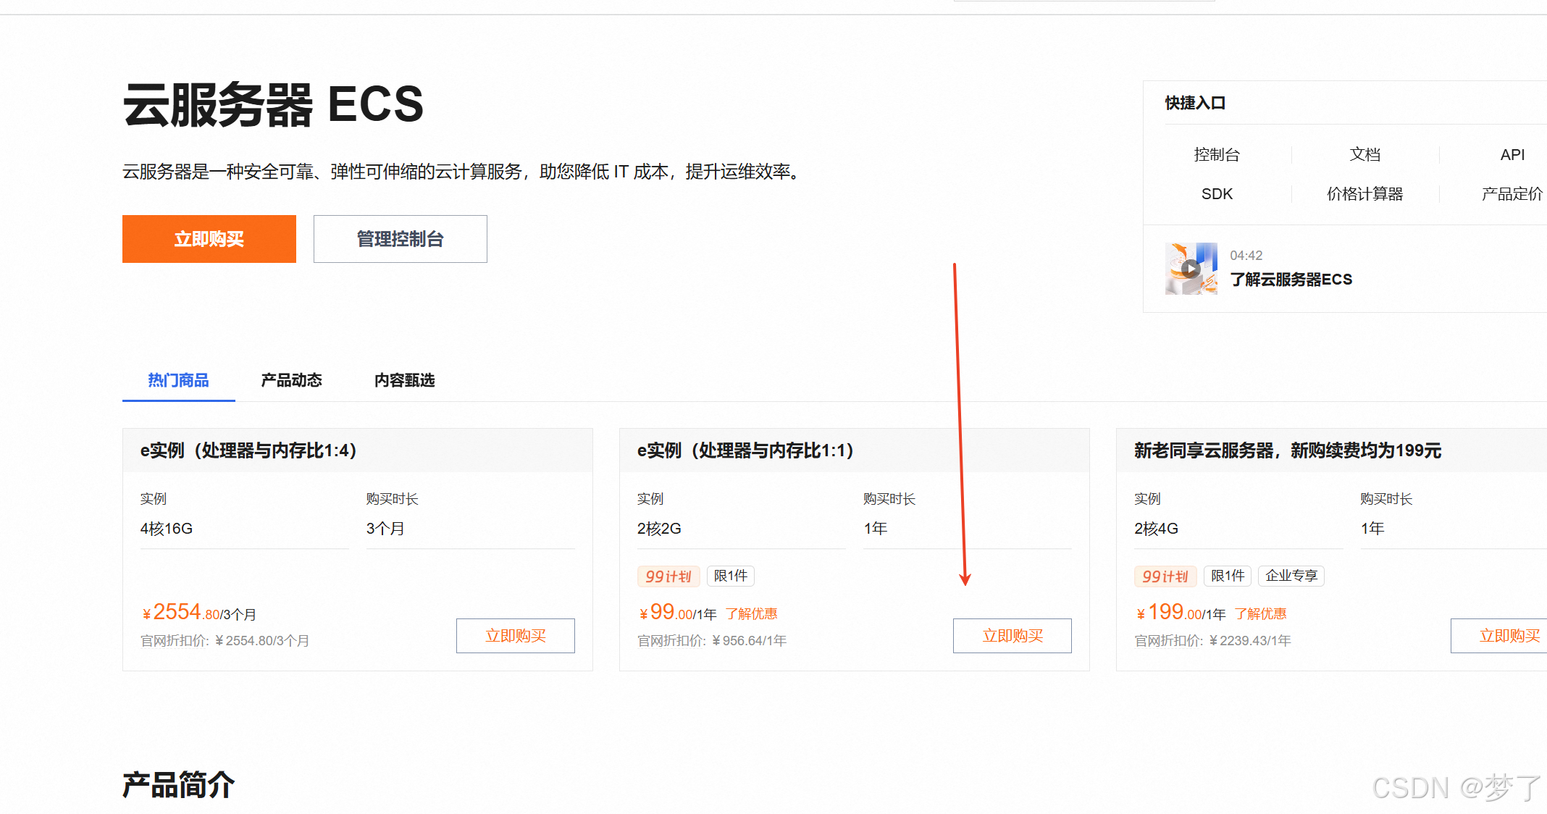The width and height of the screenshot is (1547, 814).
Task: Click 了解优惠 for the ¥99 plan
Action: (751, 614)
